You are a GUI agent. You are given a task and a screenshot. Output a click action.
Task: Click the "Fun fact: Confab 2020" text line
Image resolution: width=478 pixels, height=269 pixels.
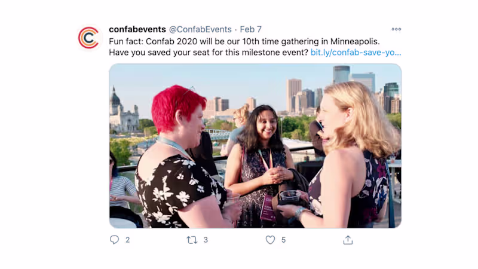click(x=244, y=41)
